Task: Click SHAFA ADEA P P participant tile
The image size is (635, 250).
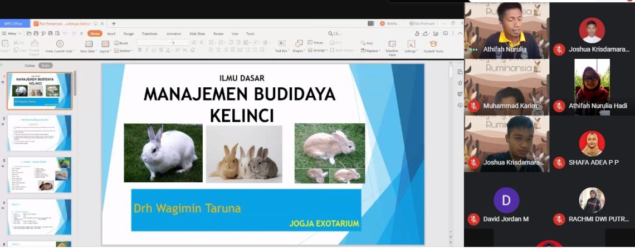Action: coord(592,144)
